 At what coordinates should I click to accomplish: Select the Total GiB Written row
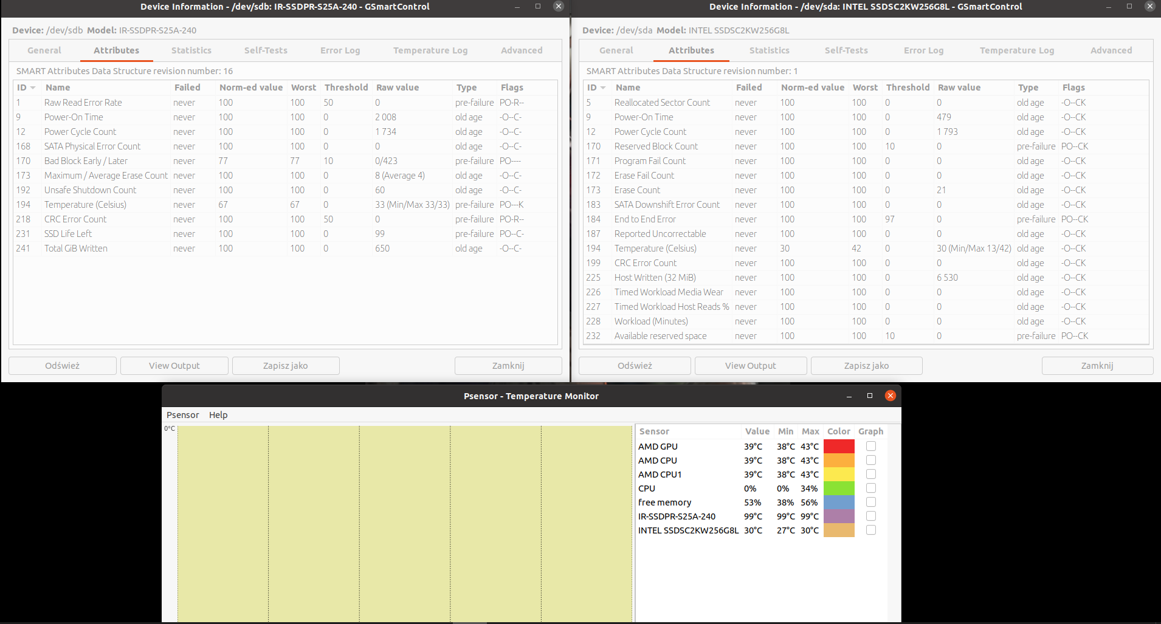285,249
